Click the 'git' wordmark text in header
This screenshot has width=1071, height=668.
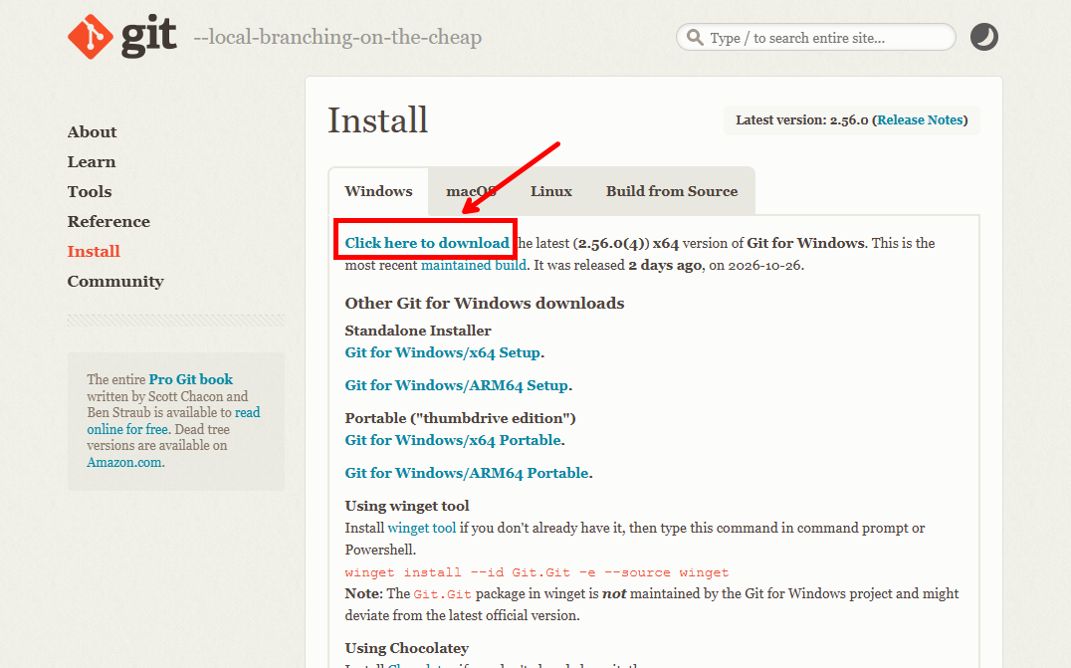(149, 37)
